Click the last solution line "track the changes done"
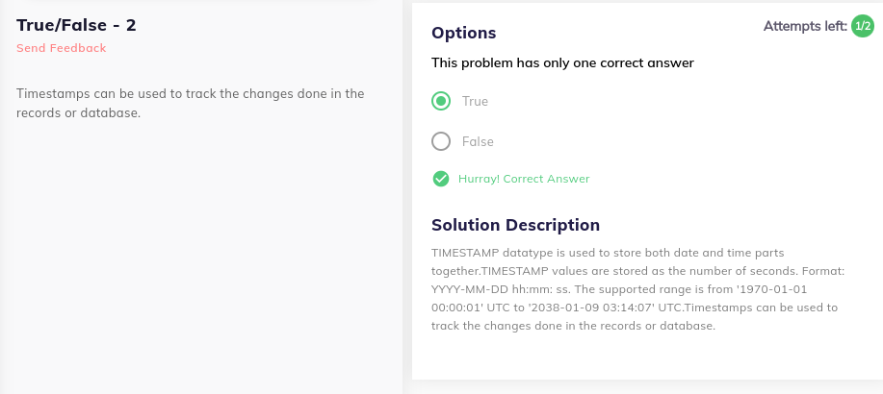This screenshot has width=883, height=394. point(573,326)
